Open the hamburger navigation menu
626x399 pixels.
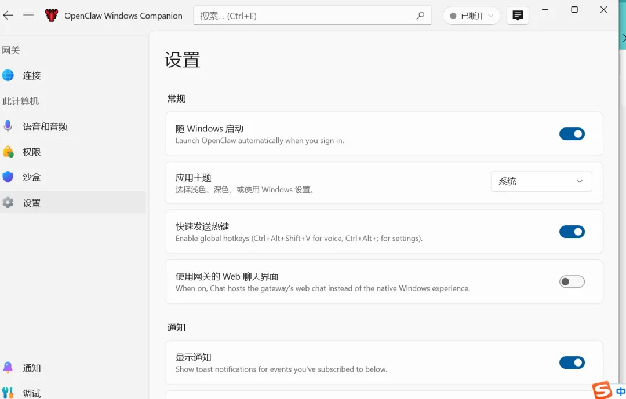(x=28, y=16)
